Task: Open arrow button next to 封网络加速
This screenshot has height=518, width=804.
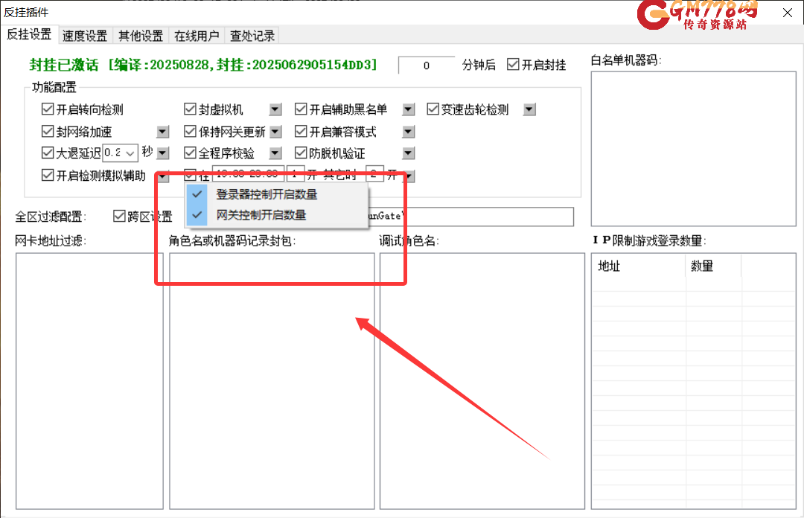Action: (x=163, y=132)
